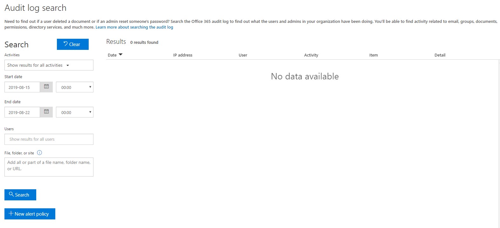Image resolution: width=500 pixels, height=228 pixels.
Task: Sort by IP address column
Action: [183, 55]
